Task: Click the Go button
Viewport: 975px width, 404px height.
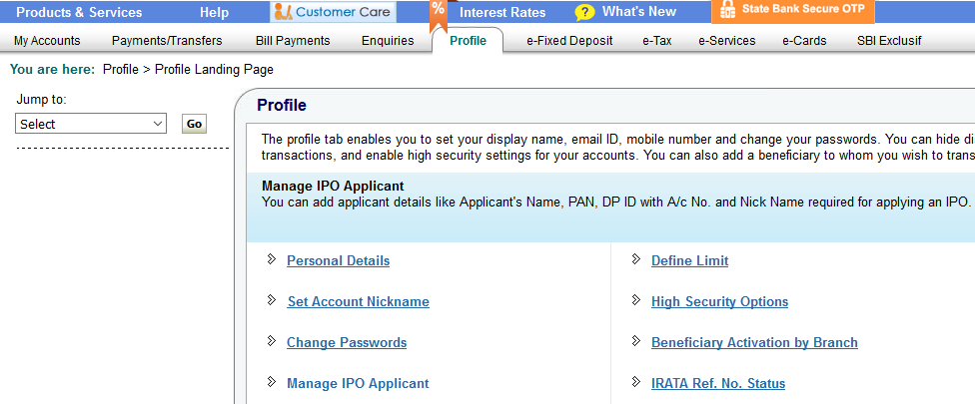Action: [194, 124]
